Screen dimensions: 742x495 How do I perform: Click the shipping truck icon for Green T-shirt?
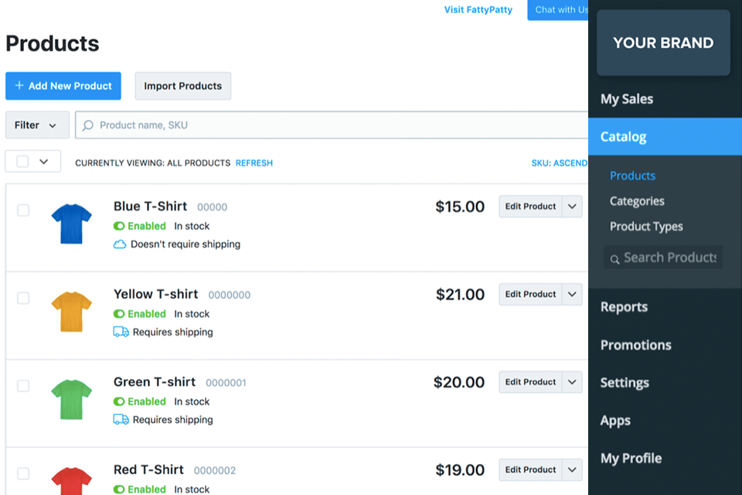(x=119, y=419)
